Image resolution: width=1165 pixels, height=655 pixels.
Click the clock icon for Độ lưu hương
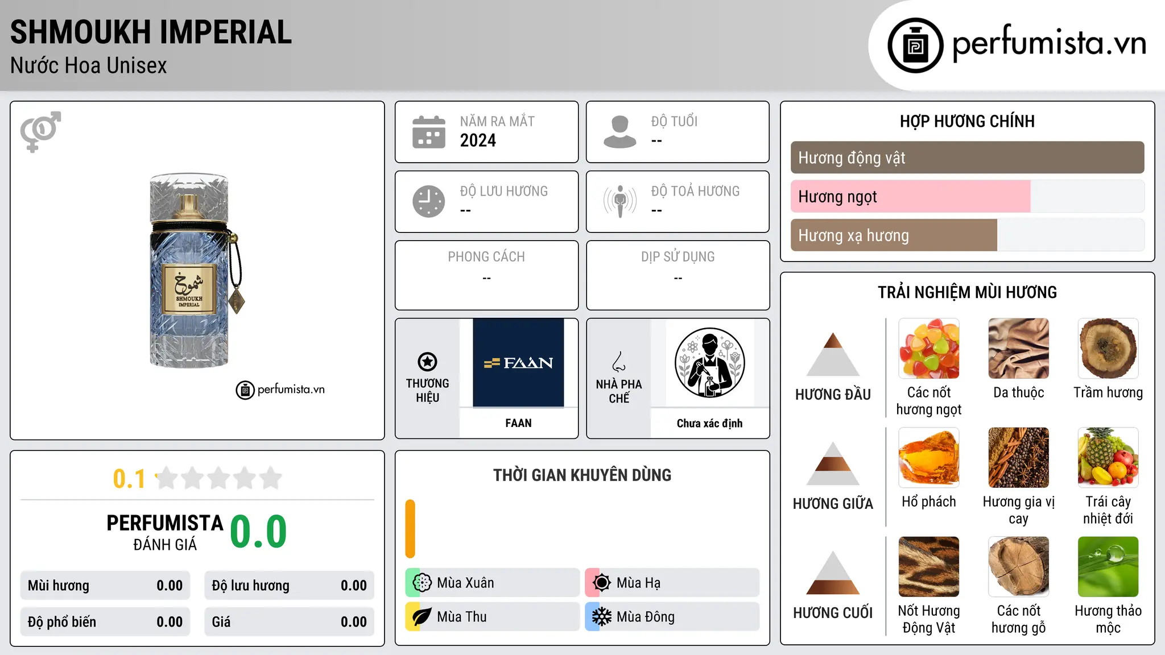coord(429,201)
